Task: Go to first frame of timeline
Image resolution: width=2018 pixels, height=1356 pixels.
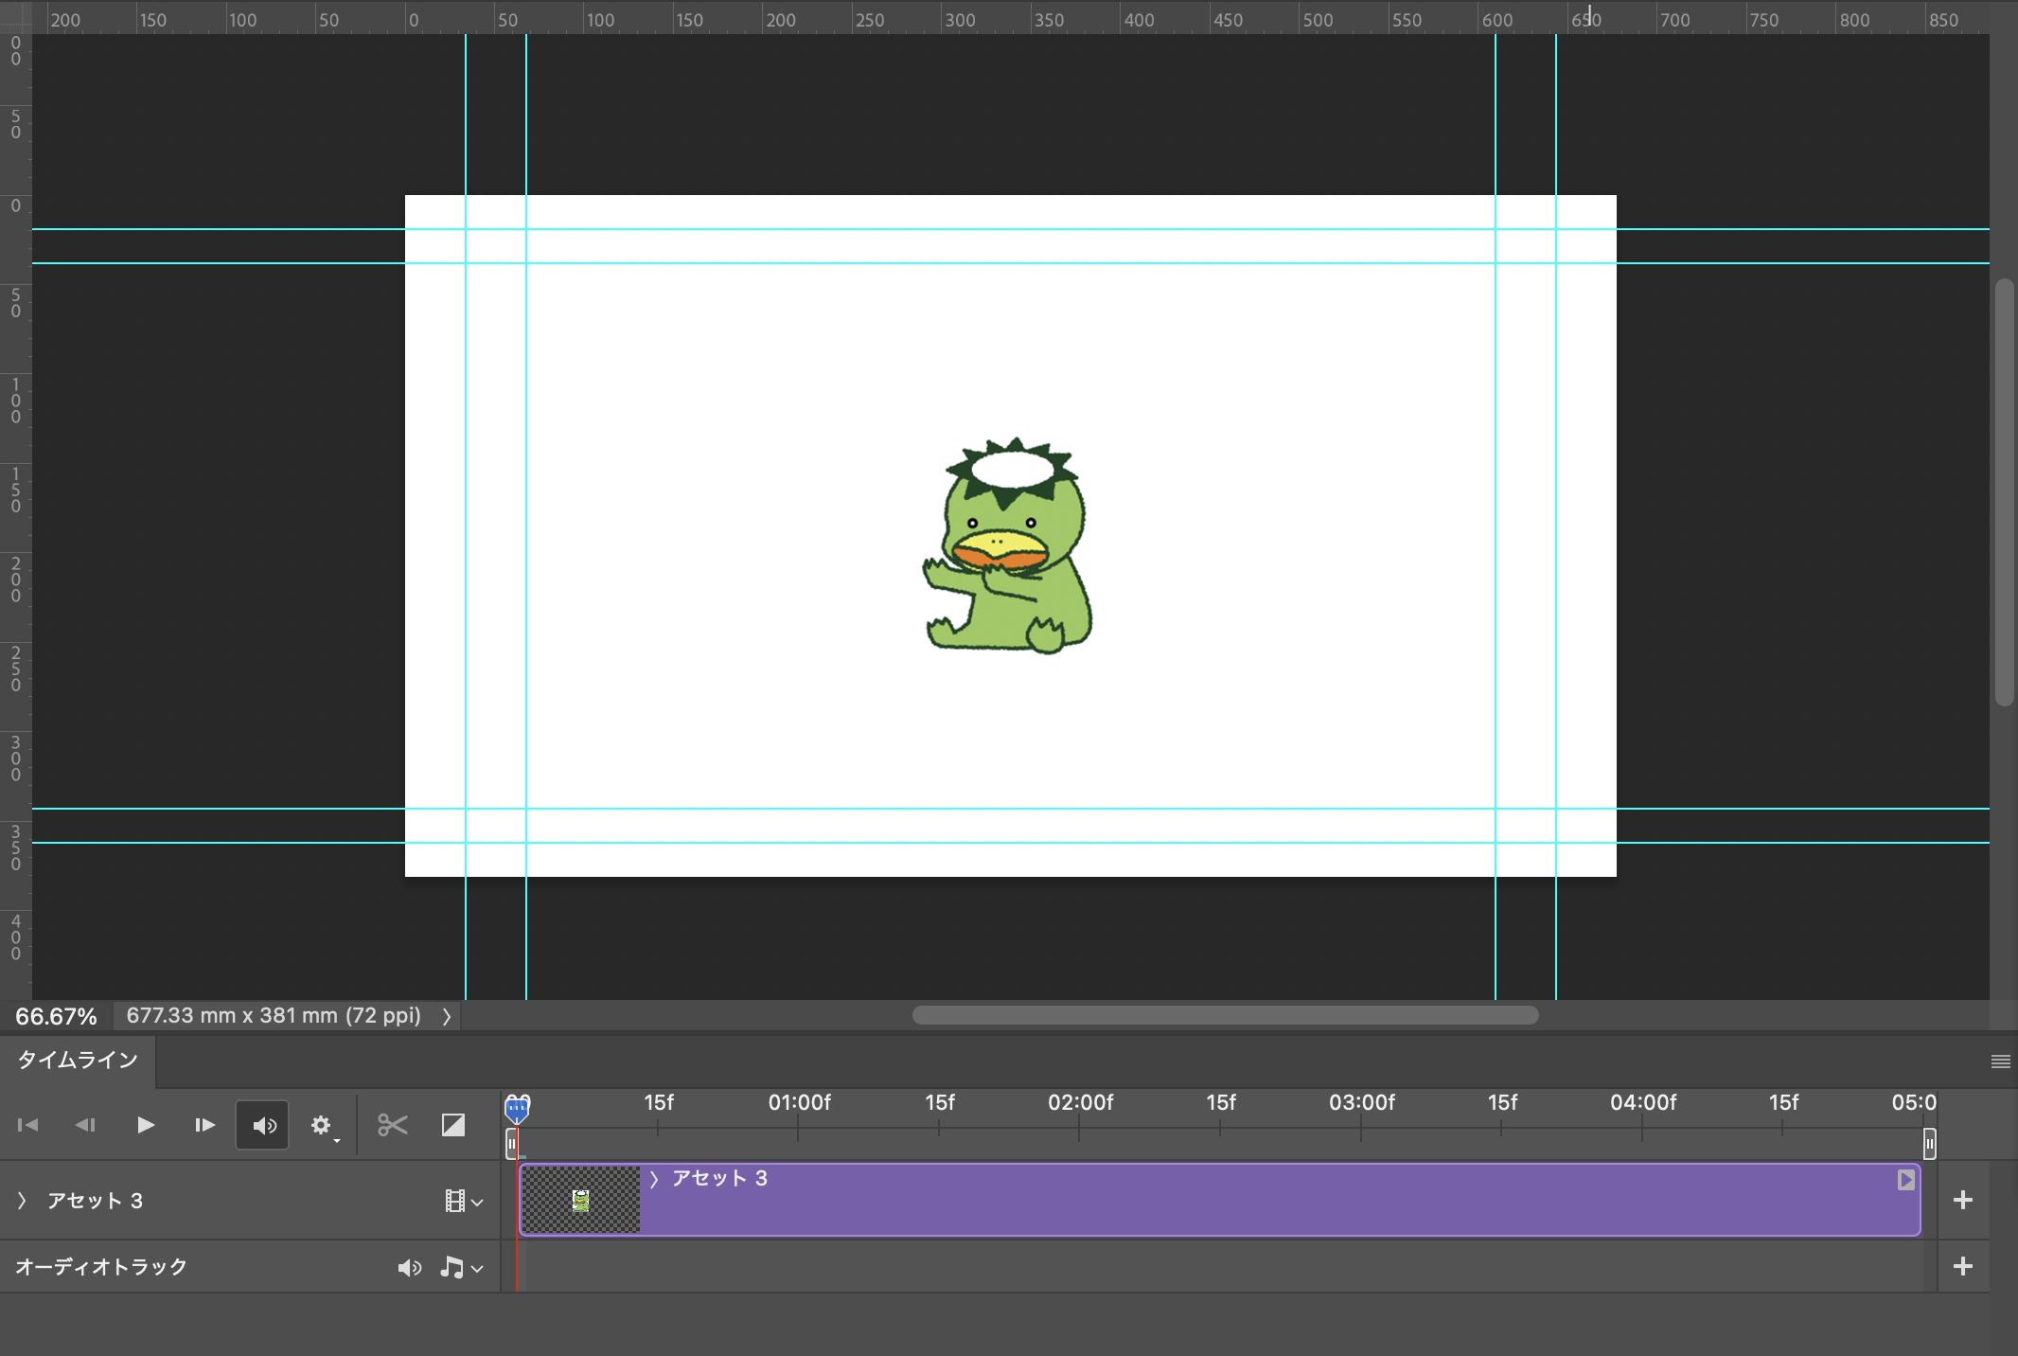Action: coord(27,1125)
